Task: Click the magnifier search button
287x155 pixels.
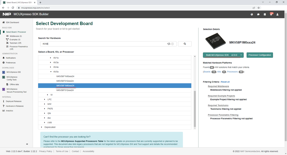Action: (185, 44)
